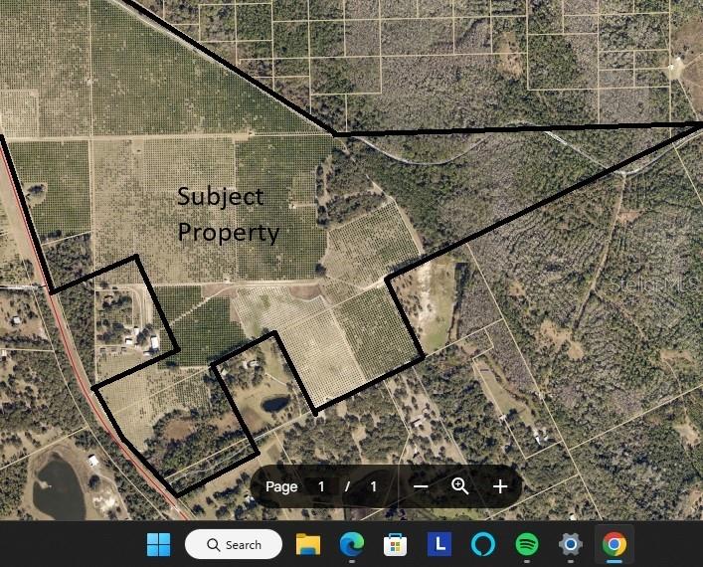
Task: Click the word "Page" in PDF toolbar
Action: point(281,486)
